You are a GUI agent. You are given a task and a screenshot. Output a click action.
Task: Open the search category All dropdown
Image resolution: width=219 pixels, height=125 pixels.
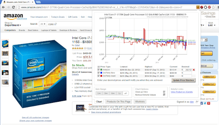43,24
